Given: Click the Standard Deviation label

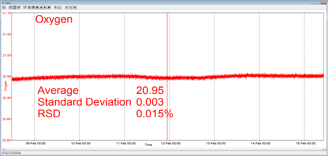Looking at the screenshot, I should (x=84, y=102).
